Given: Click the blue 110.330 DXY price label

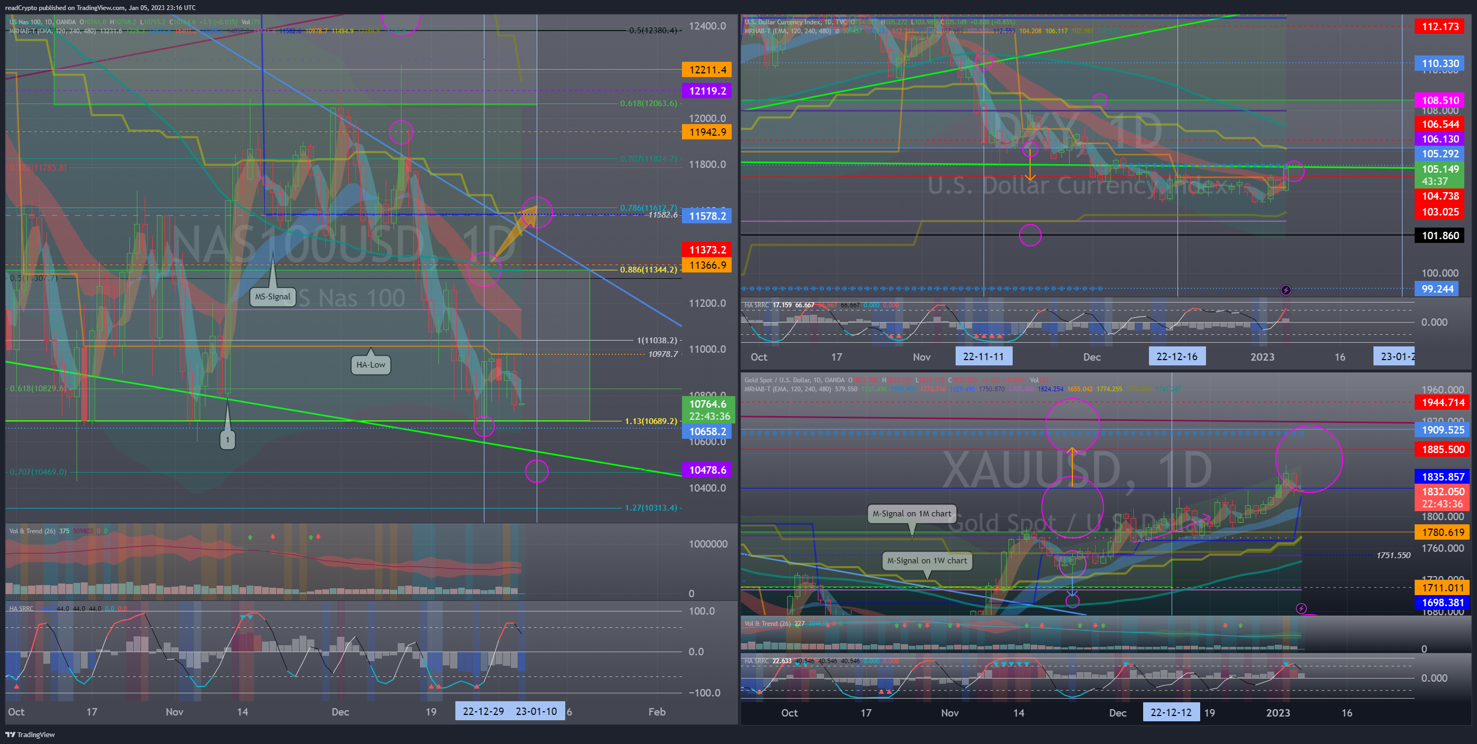Looking at the screenshot, I should click(x=1439, y=63).
